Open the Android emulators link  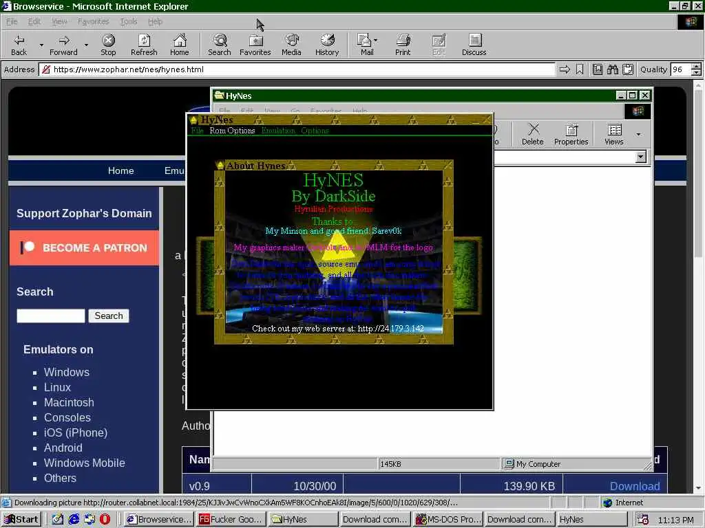point(63,448)
